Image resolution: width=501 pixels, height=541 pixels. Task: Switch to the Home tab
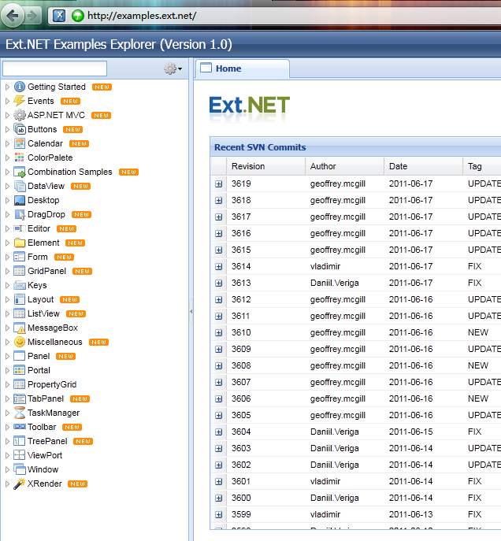tap(243, 69)
